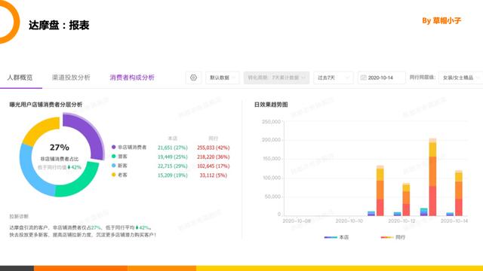Viewport: 483px width, 271px height.
Task: Toggle the purple 非店铺消费者 legend dot
Action: 114,148
